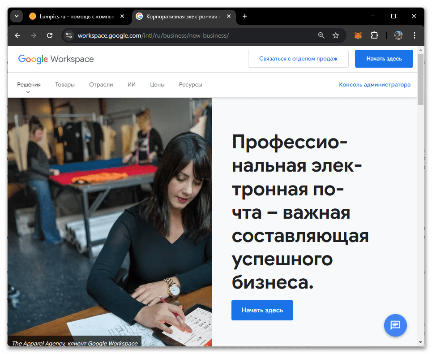
Task: Click scrollbar up arrow
Action: pos(420,50)
